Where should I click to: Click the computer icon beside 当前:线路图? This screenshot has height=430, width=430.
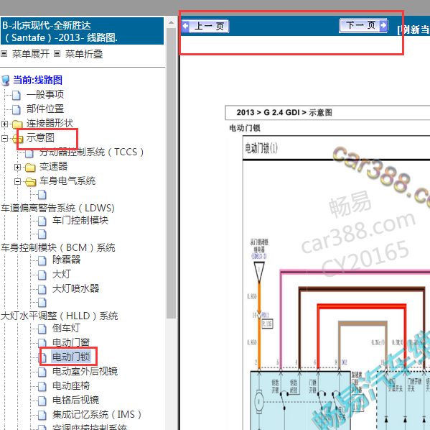coord(6,81)
